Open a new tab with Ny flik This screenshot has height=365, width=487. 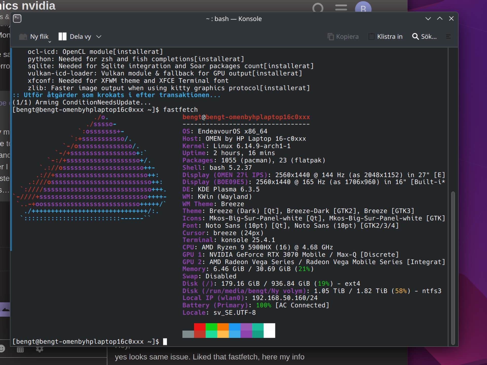click(34, 37)
